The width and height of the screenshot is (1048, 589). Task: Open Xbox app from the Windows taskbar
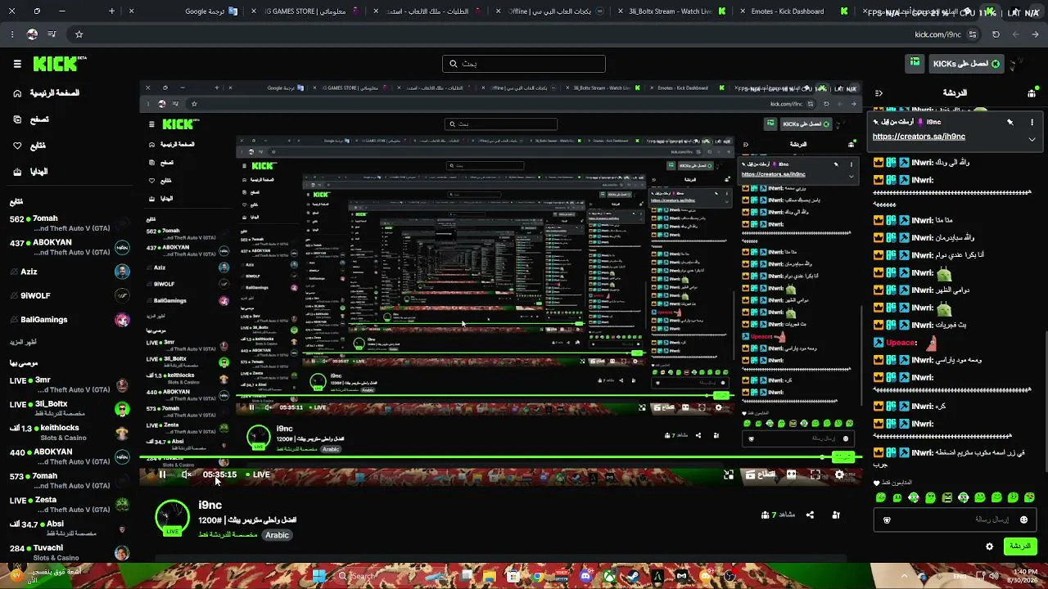[x=610, y=576]
